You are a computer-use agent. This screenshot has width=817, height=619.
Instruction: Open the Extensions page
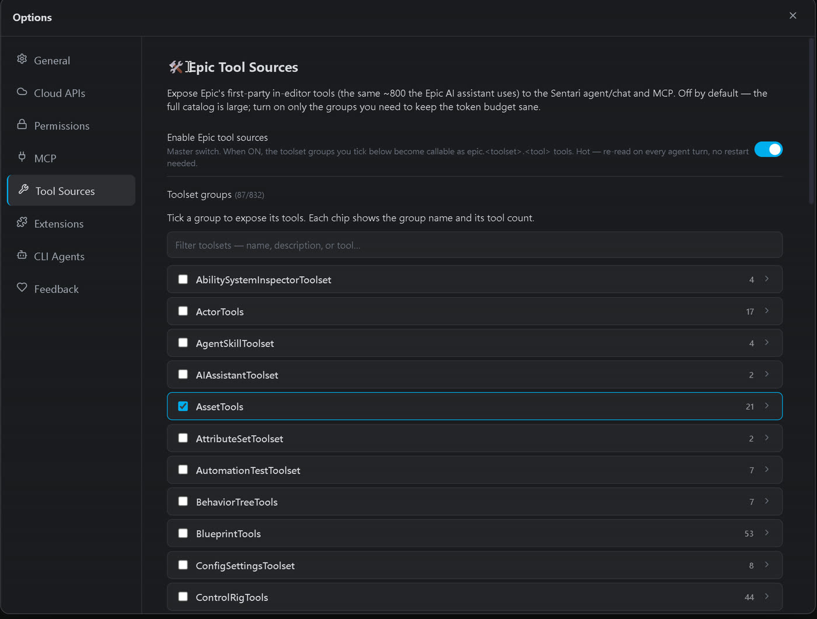click(x=71, y=224)
